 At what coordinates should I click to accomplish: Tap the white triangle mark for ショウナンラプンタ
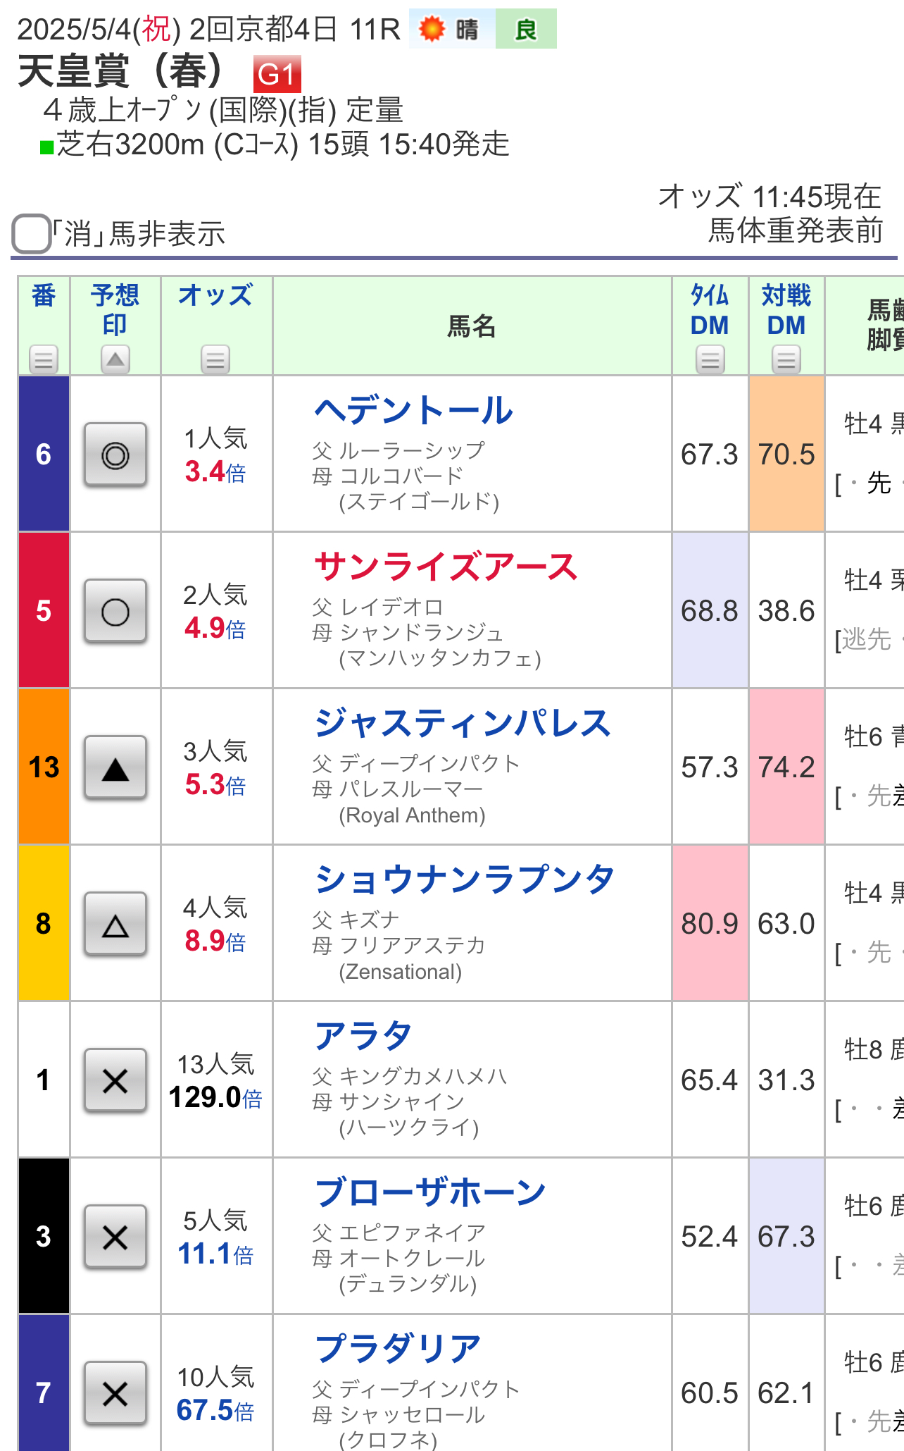coord(115,924)
